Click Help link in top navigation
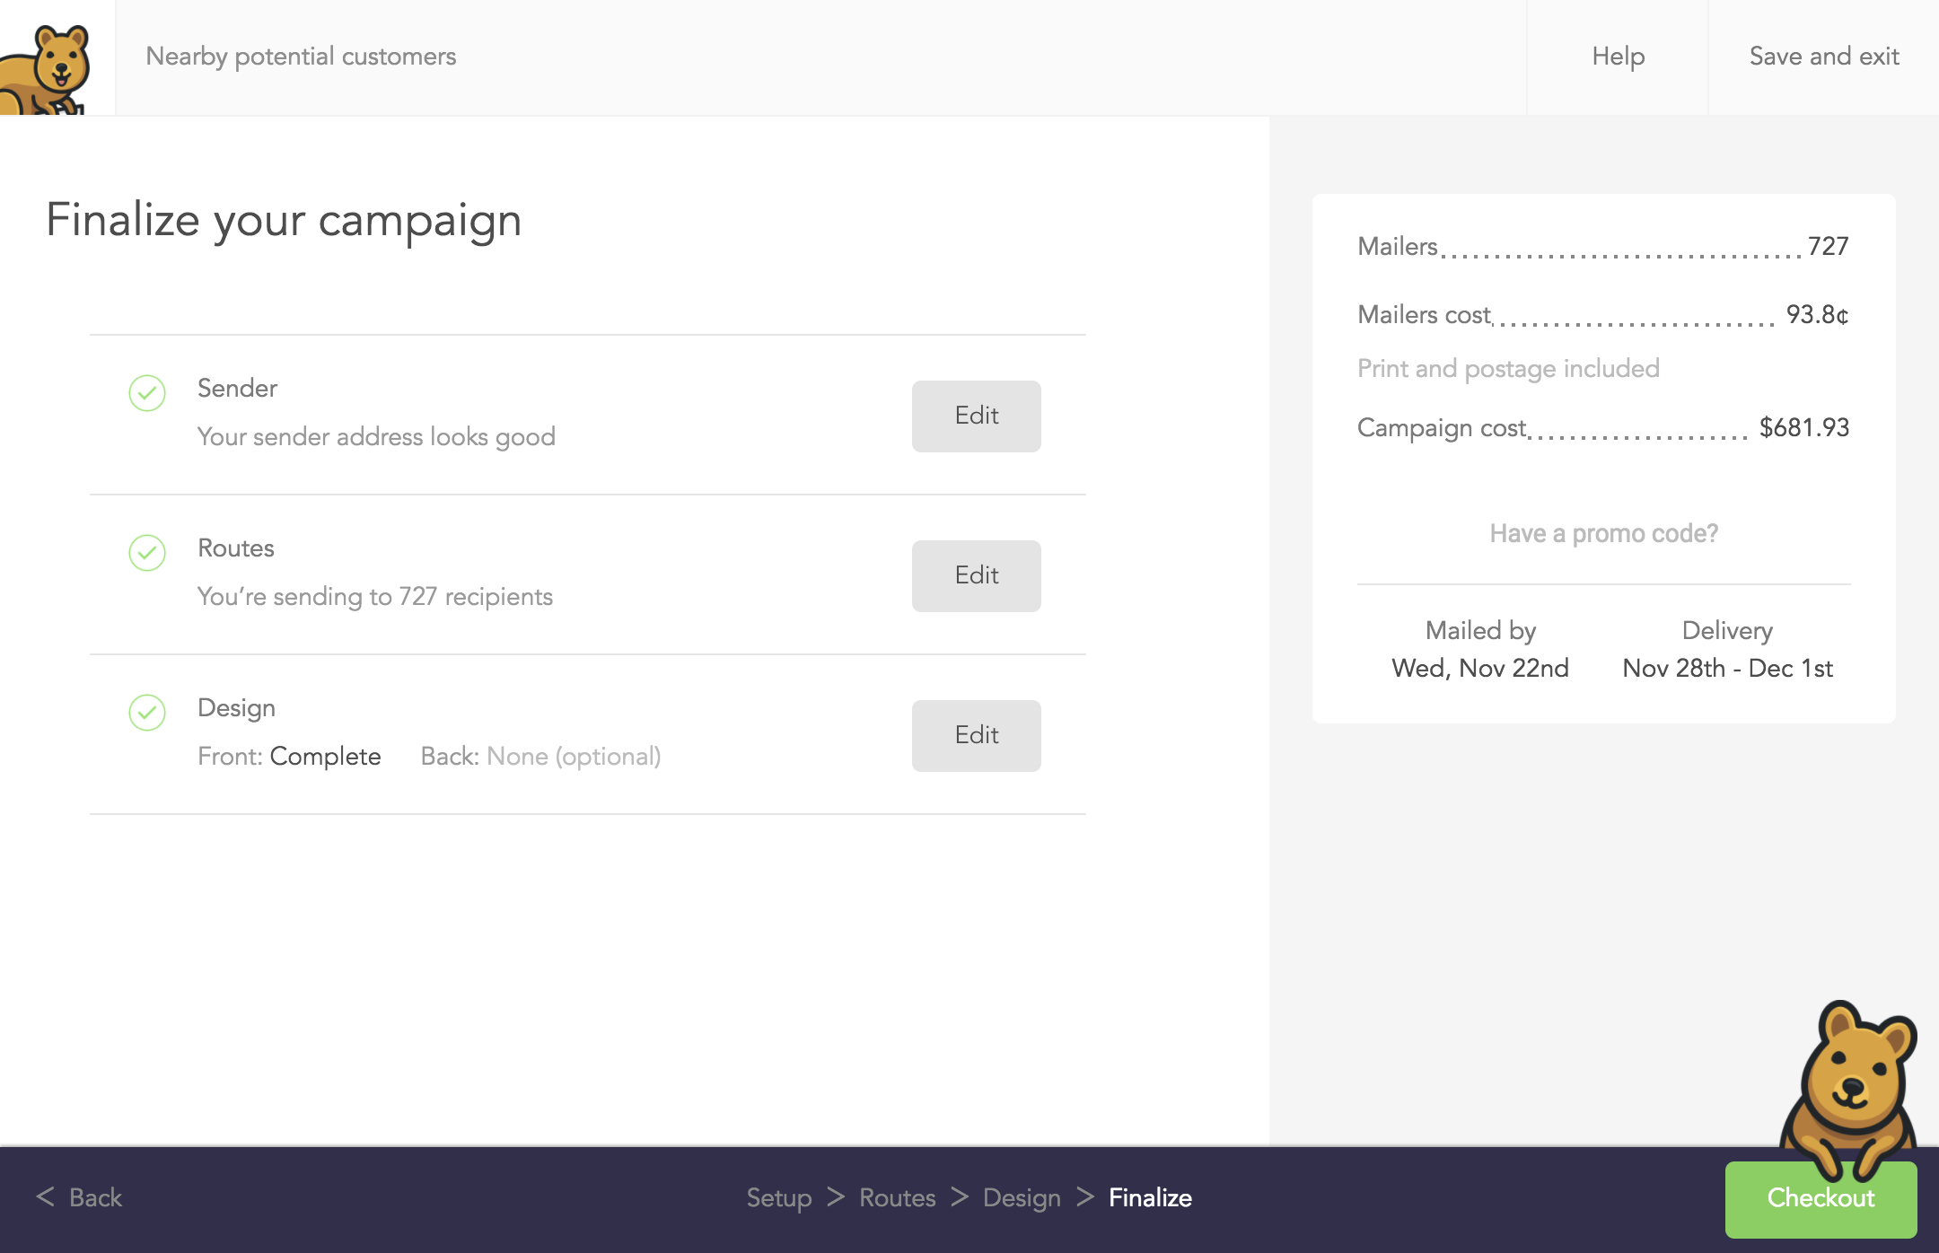Viewport: 1939px width, 1253px height. (1617, 57)
